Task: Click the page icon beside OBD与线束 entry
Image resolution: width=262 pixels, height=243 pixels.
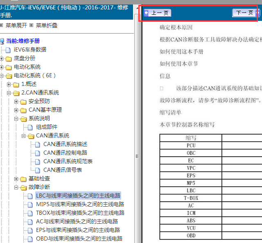Action: coord(30,239)
